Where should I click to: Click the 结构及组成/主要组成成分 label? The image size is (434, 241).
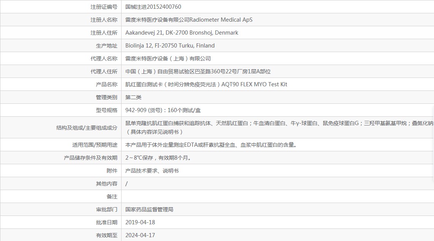click(86, 128)
